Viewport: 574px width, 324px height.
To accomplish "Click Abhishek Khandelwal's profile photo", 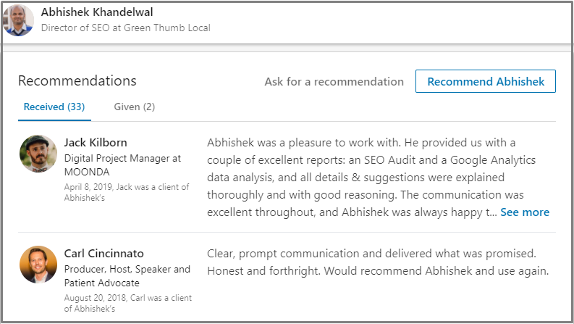I will point(18,20).
